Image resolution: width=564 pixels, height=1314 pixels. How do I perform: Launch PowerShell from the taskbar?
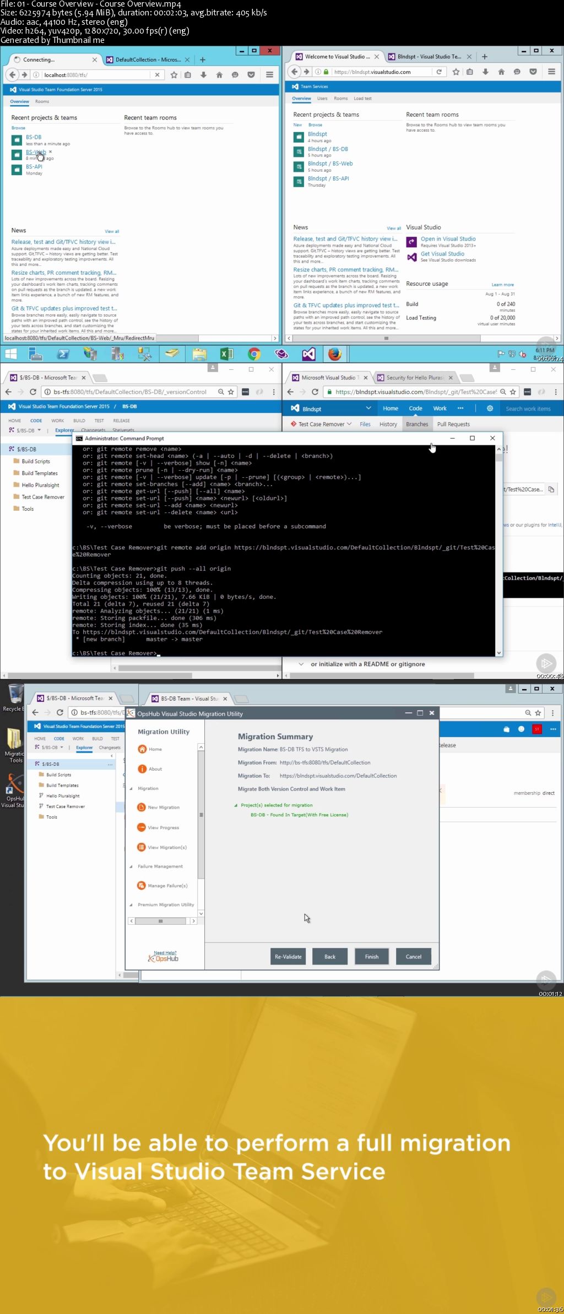click(63, 354)
